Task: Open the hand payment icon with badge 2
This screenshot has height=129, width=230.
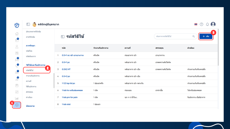Action: click(x=17, y=79)
